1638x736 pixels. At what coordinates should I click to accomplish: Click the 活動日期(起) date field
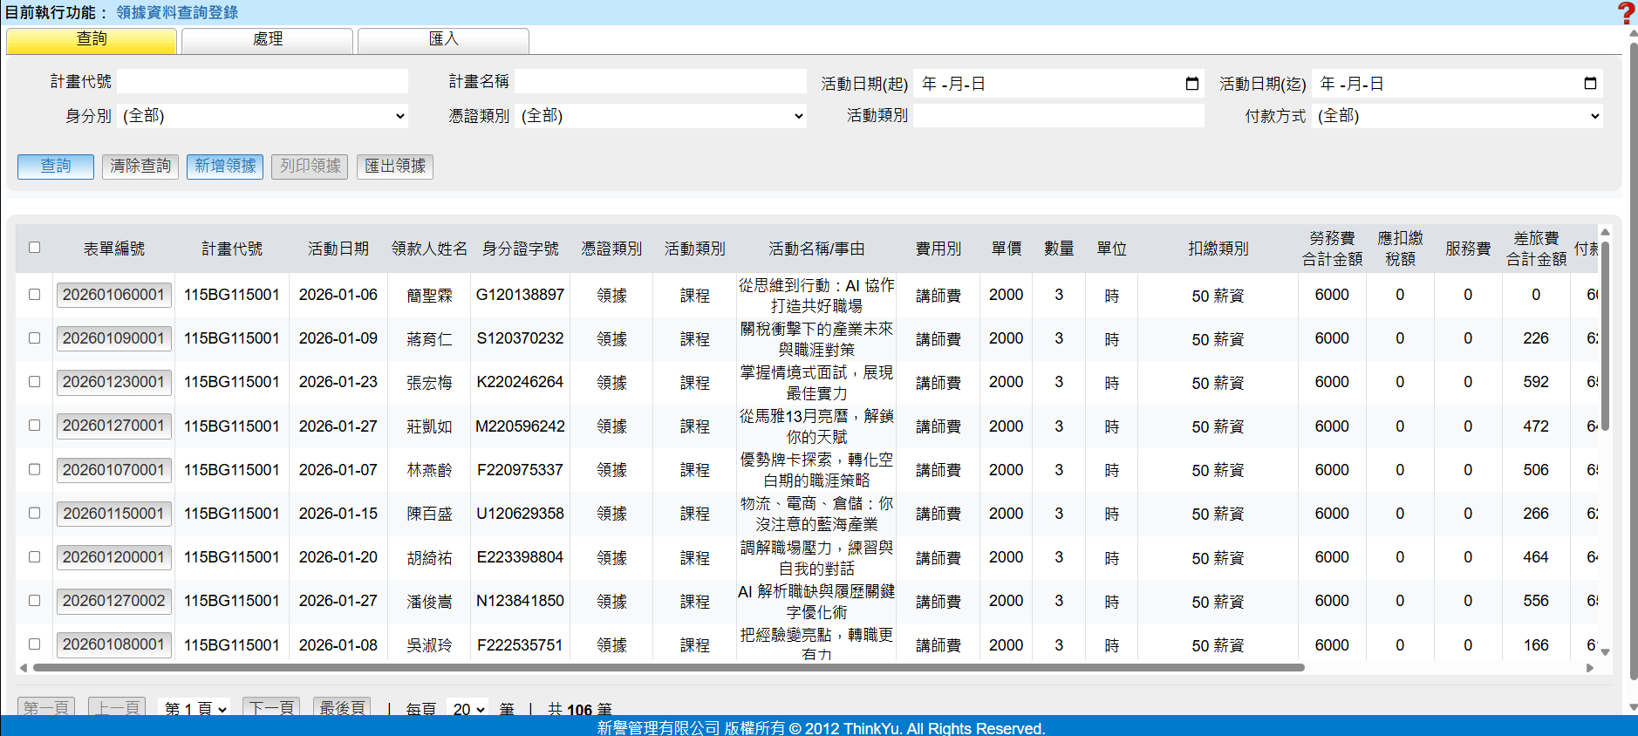click(x=1059, y=84)
